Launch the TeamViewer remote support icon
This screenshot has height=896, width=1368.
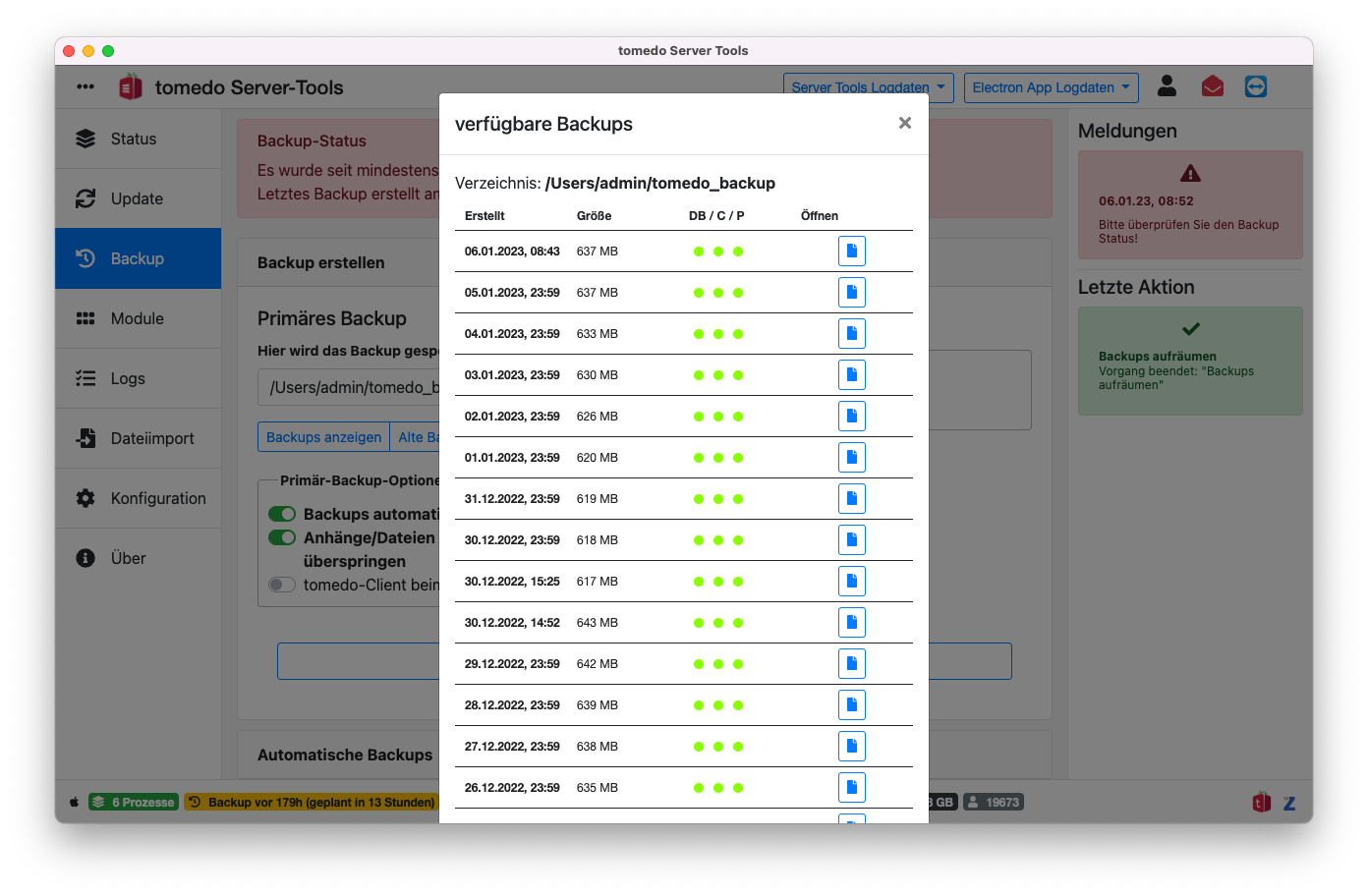[1256, 86]
